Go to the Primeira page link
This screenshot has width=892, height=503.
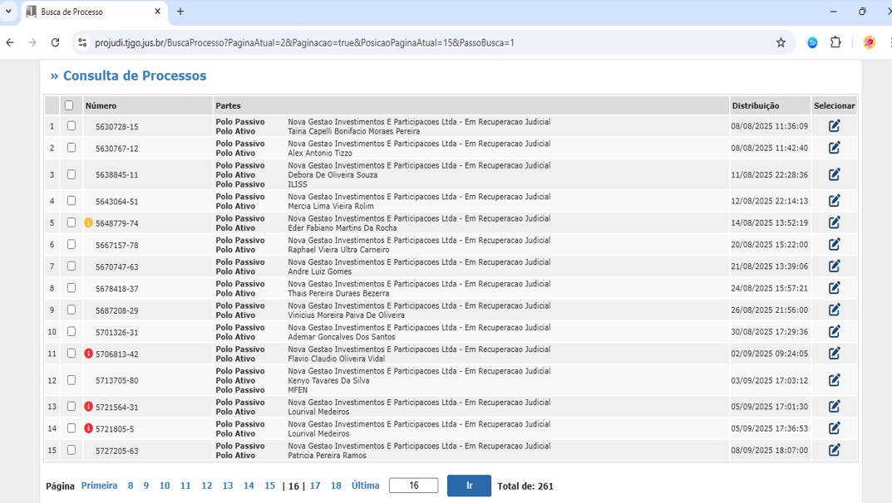point(99,486)
